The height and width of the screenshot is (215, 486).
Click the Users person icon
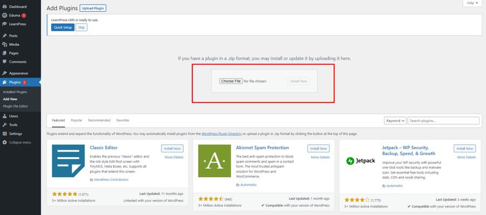[4, 116]
